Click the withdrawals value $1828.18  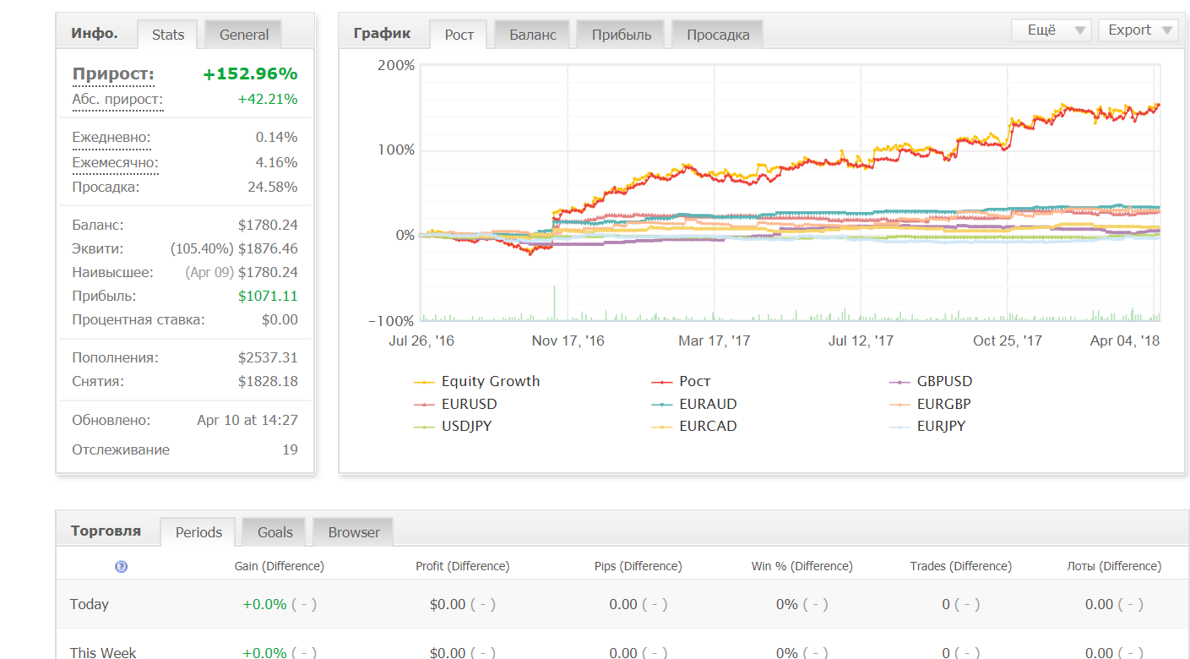268,381
